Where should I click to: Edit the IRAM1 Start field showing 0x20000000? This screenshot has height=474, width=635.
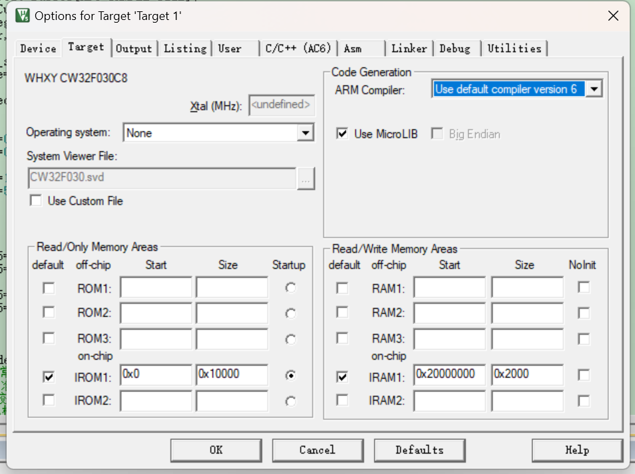click(x=449, y=375)
